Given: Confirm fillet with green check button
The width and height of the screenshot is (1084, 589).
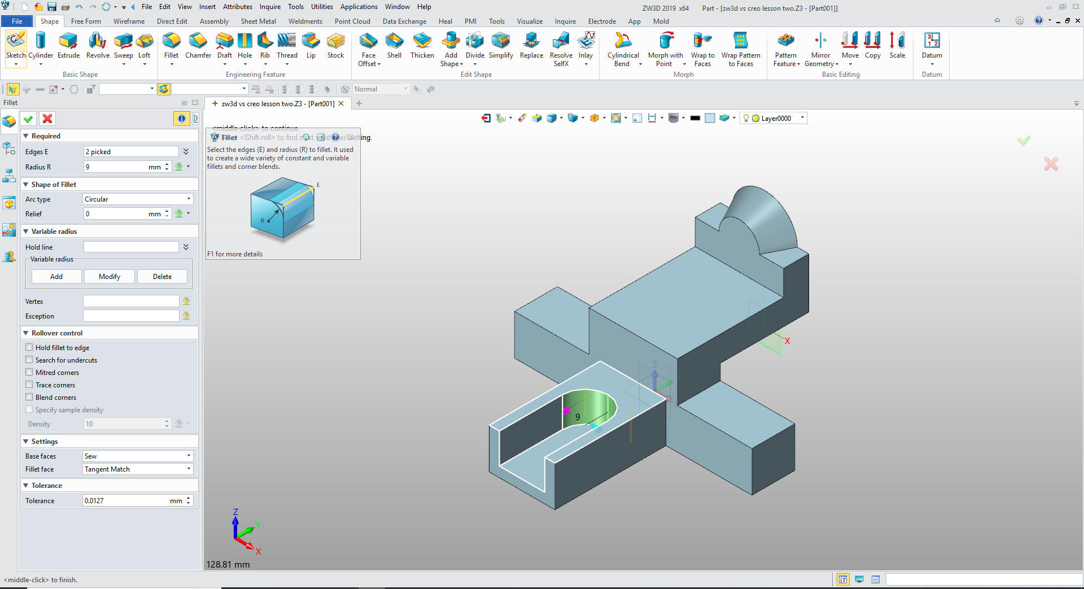Looking at the screenshot, I should coord(28,119).
